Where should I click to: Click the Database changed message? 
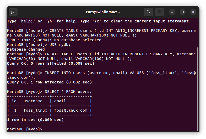coord(26,49)
